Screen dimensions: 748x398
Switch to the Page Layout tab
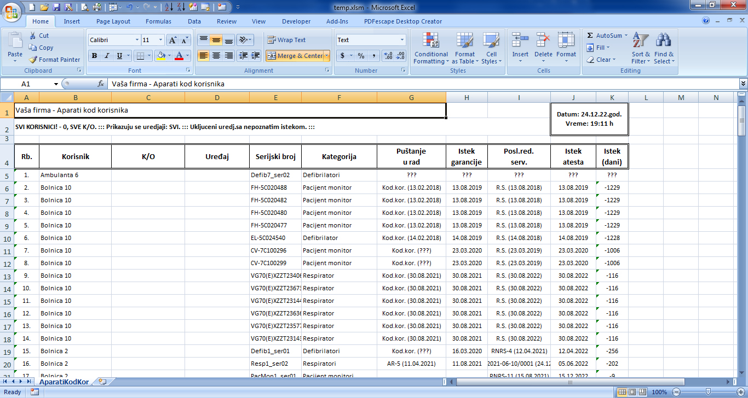[x=113, y=21]
